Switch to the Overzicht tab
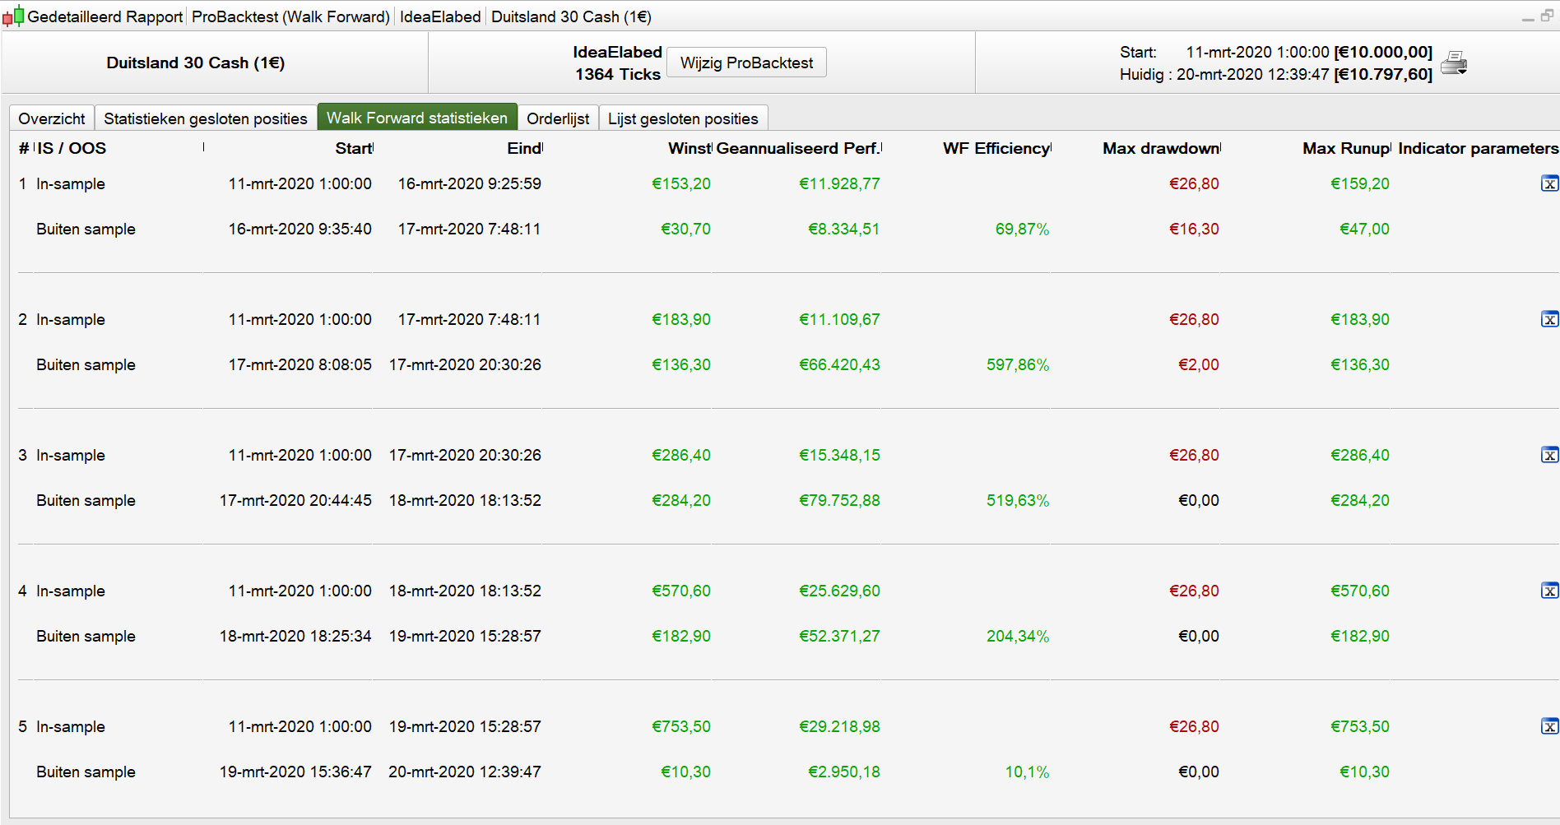 [x=52, y=118]
